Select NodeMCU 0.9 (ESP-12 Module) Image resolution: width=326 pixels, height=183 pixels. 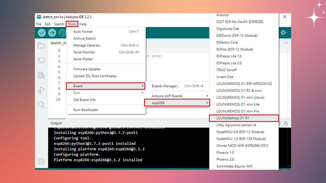(x=244, y=132)
